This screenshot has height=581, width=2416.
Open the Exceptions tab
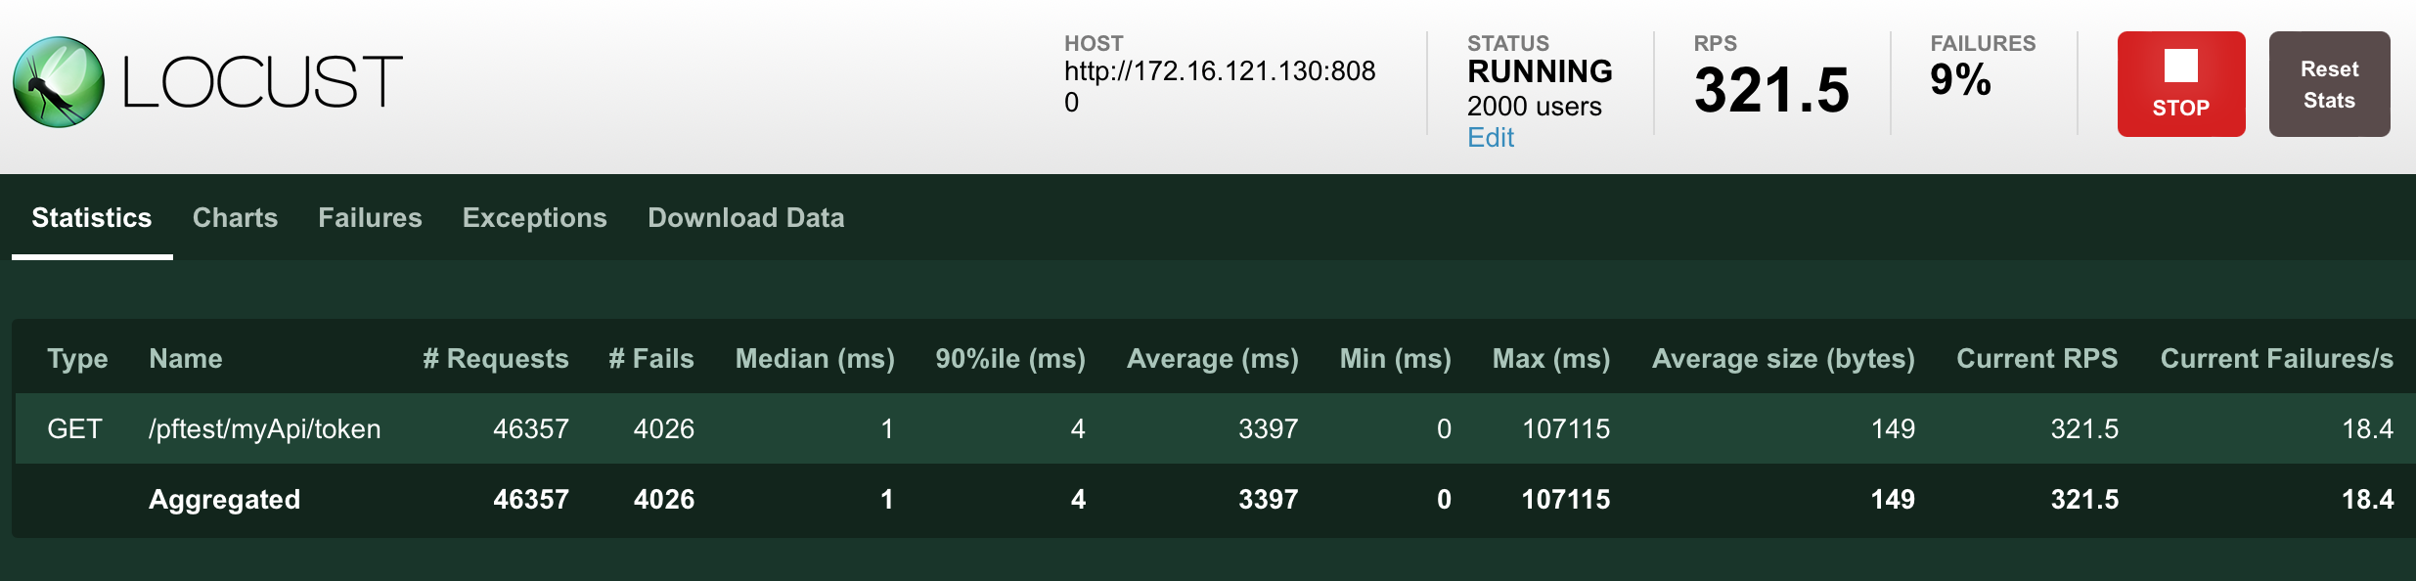point(535,217)
